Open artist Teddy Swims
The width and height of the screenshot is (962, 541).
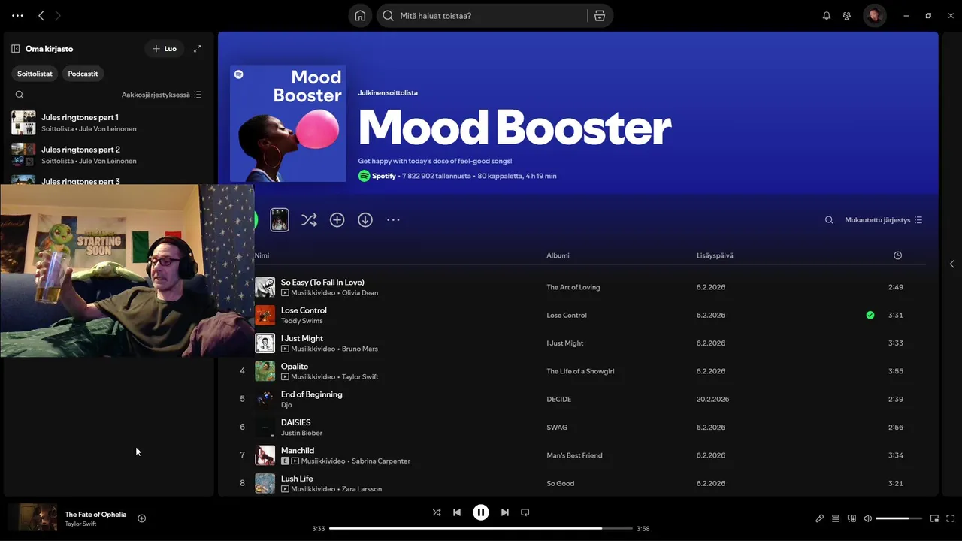click(301, 321)
